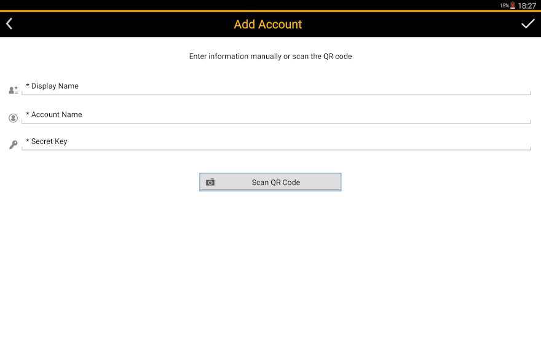Image resolution: width=541 pixels, height=338 pixels.
Task: Tap the battery icon in status bar
Action: [x=513, y=6]
